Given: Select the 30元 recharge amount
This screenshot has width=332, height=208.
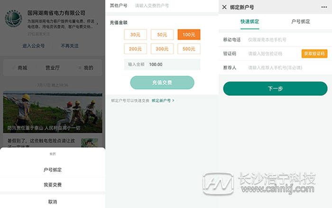Looking at the screenshot, I should (x=135, y=35).
